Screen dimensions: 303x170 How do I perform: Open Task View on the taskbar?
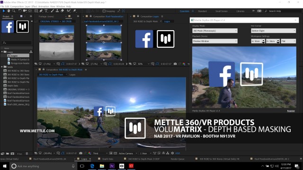pos(82,166)
